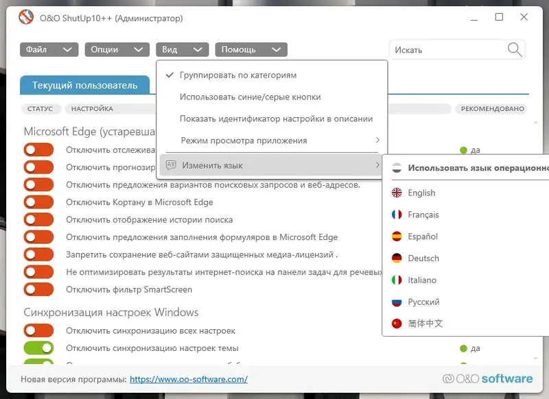
Task: Switch the app language to 简体中文
Action: click(423, 324)
